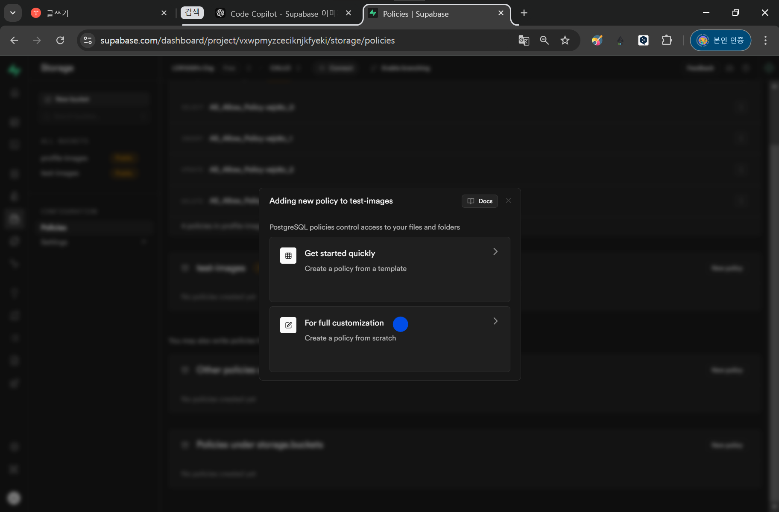
Task: View site information icon in address bar
Action: (88, 40)
